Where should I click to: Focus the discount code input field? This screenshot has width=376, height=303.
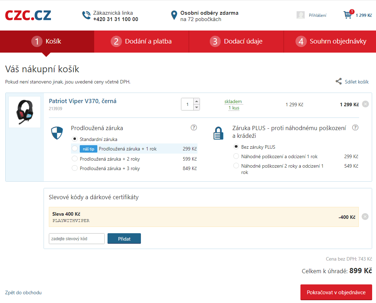(77, 238)
